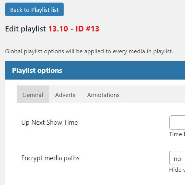Focus the Up Next Show Time field
The width and height of the screenshot is (185, 185).
(177, 122)
